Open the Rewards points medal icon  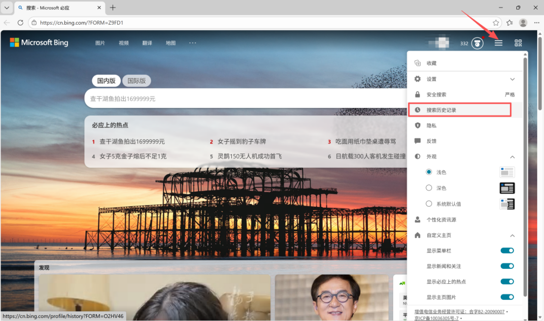tap(477, 43)
